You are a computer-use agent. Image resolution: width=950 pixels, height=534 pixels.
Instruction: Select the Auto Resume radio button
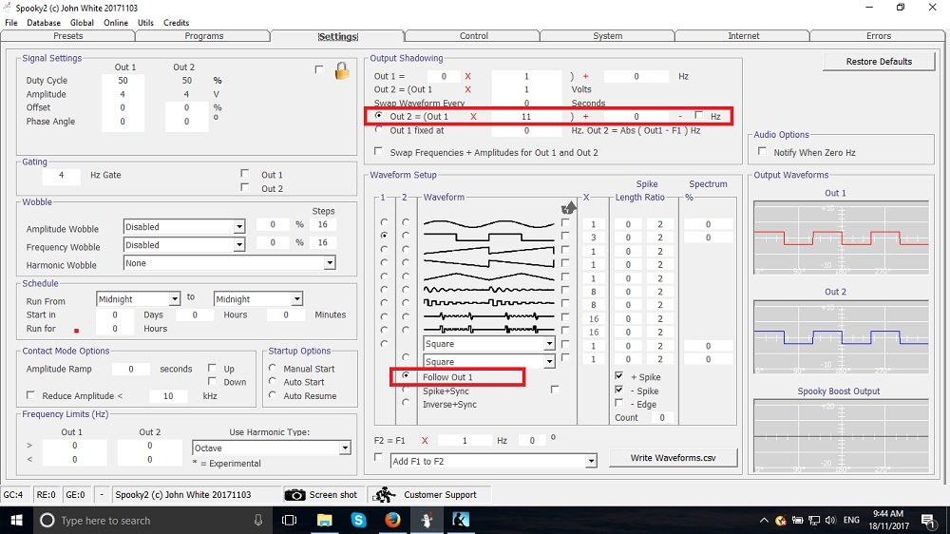[x=273, y=394]
